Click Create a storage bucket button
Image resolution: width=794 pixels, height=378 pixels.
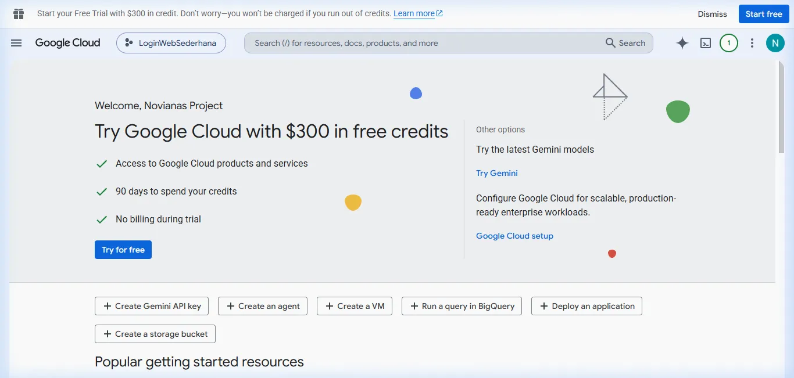(x=155, y=334)
